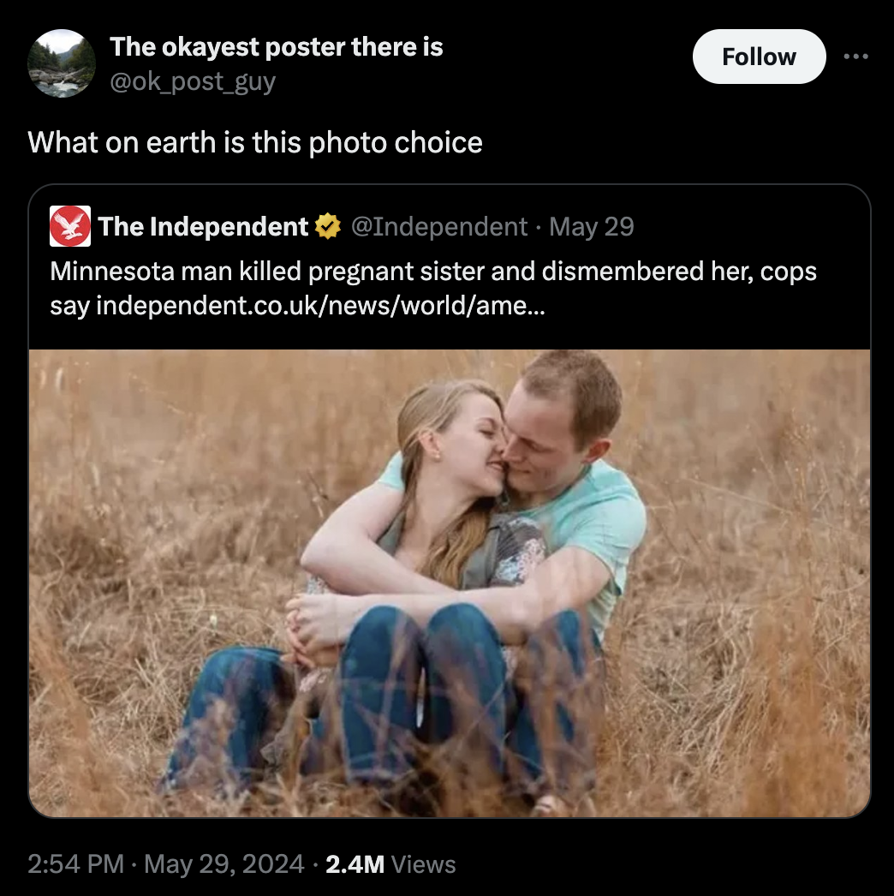
Task: Click The Independent's red eagle logo
Action: [x=69, y=226]
